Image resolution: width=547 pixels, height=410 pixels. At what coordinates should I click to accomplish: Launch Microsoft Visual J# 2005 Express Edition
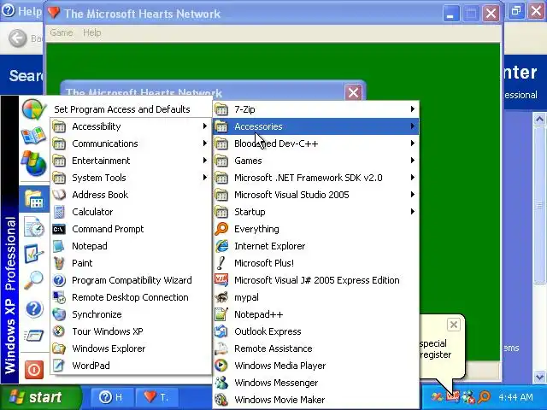point(315,280)
